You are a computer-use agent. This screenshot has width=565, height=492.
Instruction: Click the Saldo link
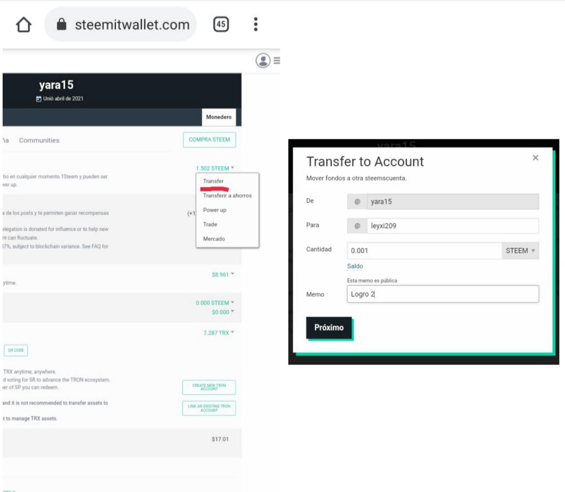[x=355, y=266]
